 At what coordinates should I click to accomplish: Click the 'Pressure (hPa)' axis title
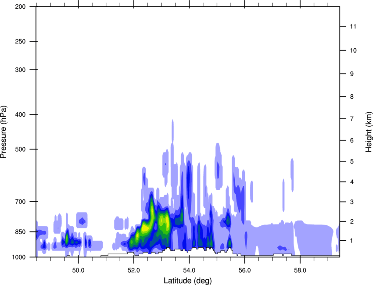(x=4, y=132)
